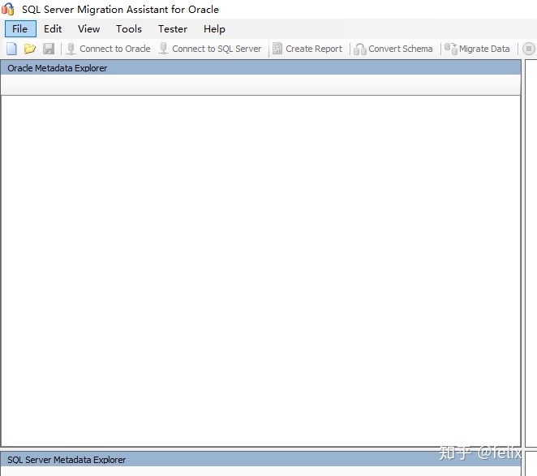The image size is (537, 476).
Task: Click the Connect to Oracle plug icon
Action: tap(71, 49)
